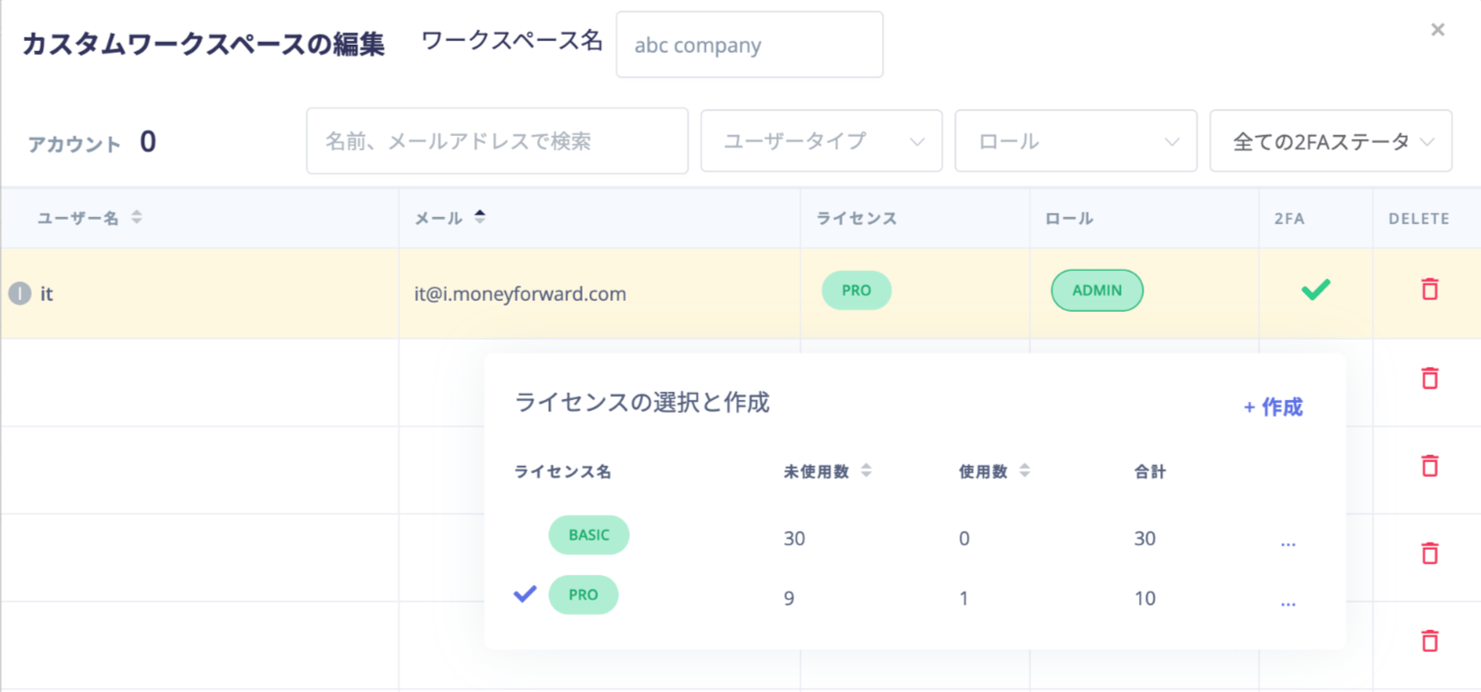Open more options for BASIC license
Screen dimensions: 1481x692
(1288, 542)
